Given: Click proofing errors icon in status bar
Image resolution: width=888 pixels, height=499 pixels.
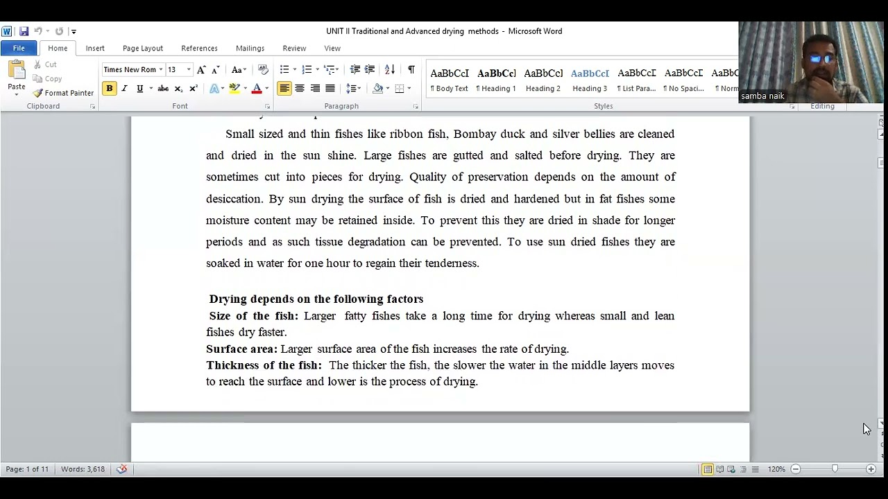Looking at the screenshot, I should point(122,469).
